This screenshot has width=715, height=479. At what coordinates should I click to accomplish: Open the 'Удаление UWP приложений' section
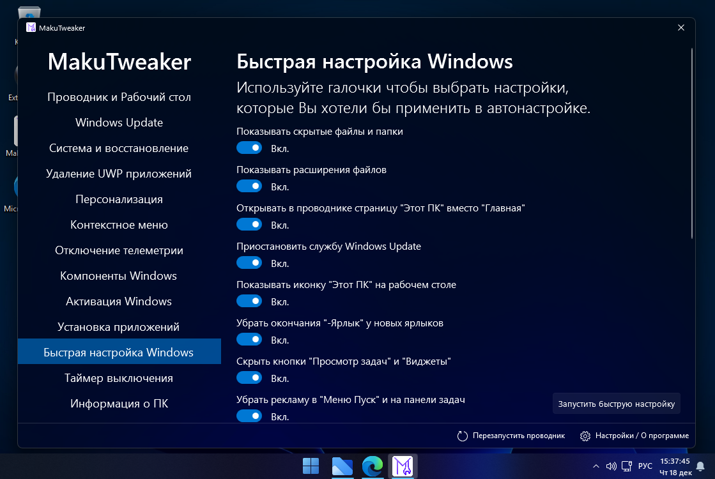(x=119, y=174)
